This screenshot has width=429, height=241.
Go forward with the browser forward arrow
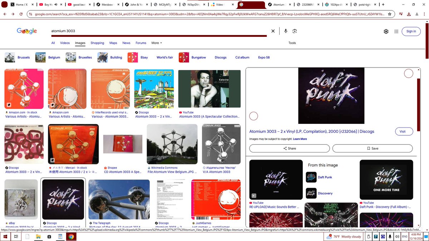tap(13, 14)
